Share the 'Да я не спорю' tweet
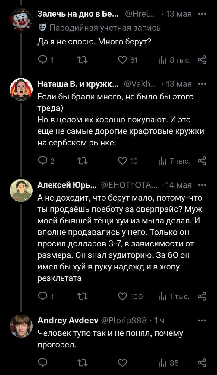 202,60
